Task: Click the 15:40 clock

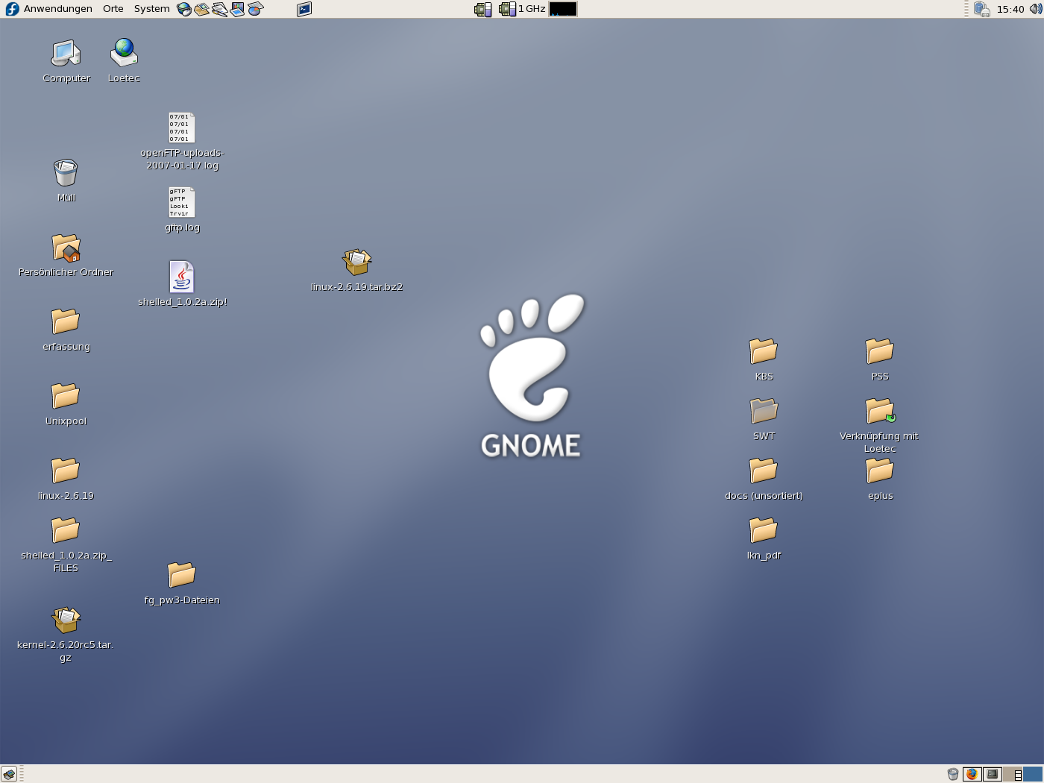Action: coord(1010,9)
